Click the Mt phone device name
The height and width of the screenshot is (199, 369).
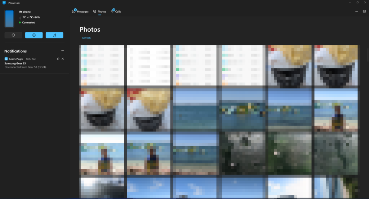pyautogui.click(x=25, y=12)
